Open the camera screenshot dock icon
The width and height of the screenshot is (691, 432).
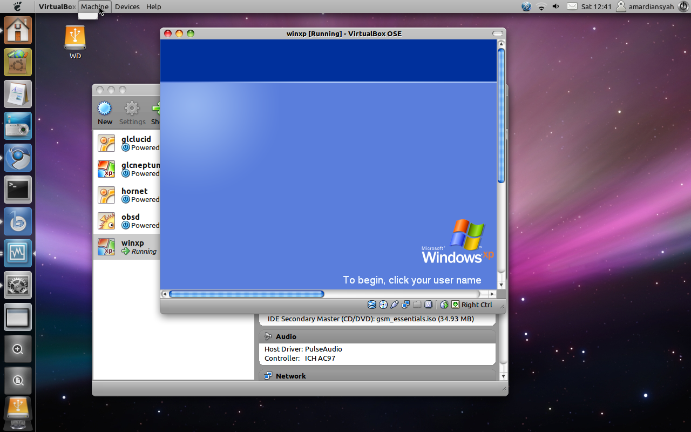pyautogui.click(x=18, y=126)
